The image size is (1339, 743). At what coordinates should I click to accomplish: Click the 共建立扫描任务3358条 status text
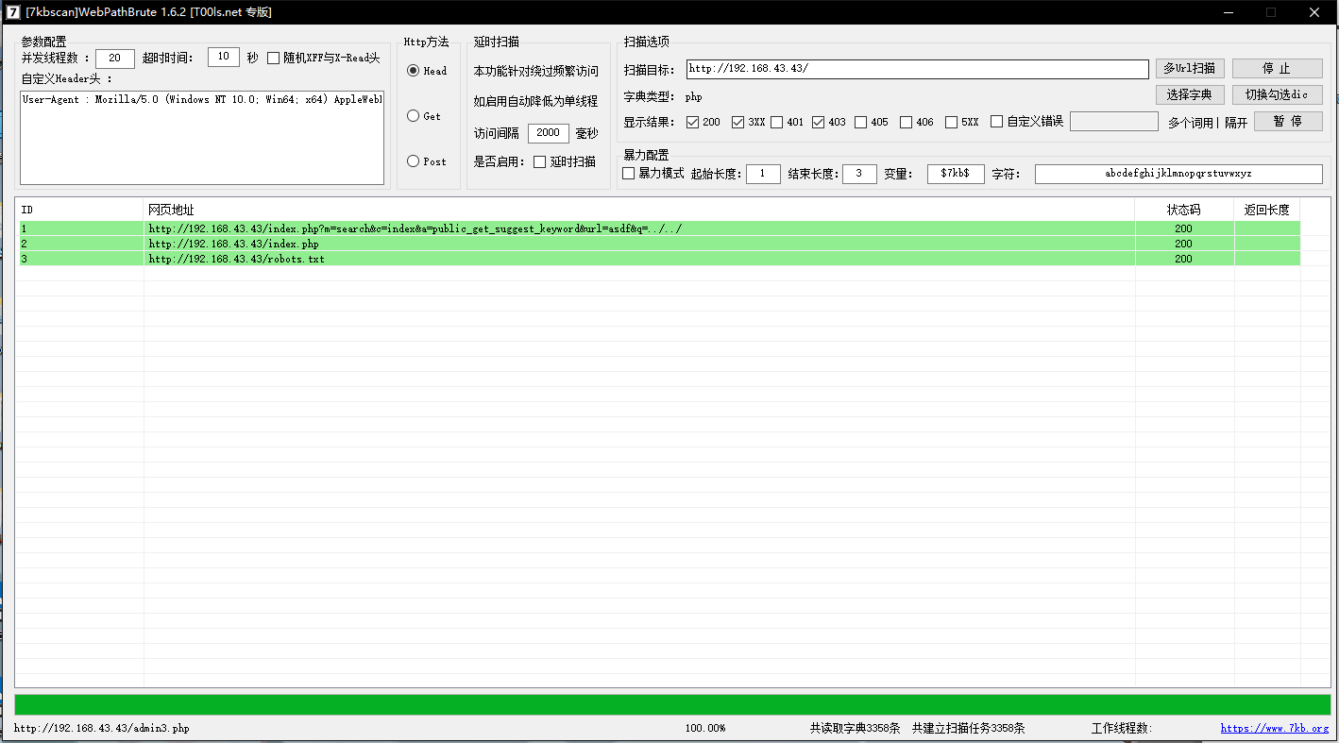[968, 729]
